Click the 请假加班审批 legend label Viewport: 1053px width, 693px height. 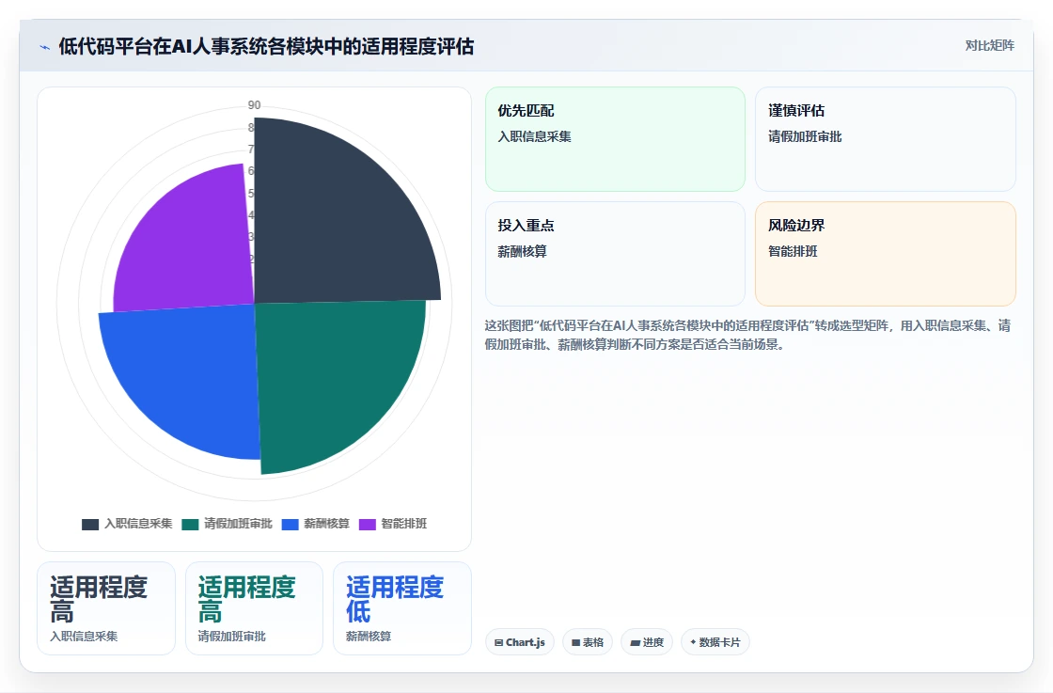click(x=239, y=524)
